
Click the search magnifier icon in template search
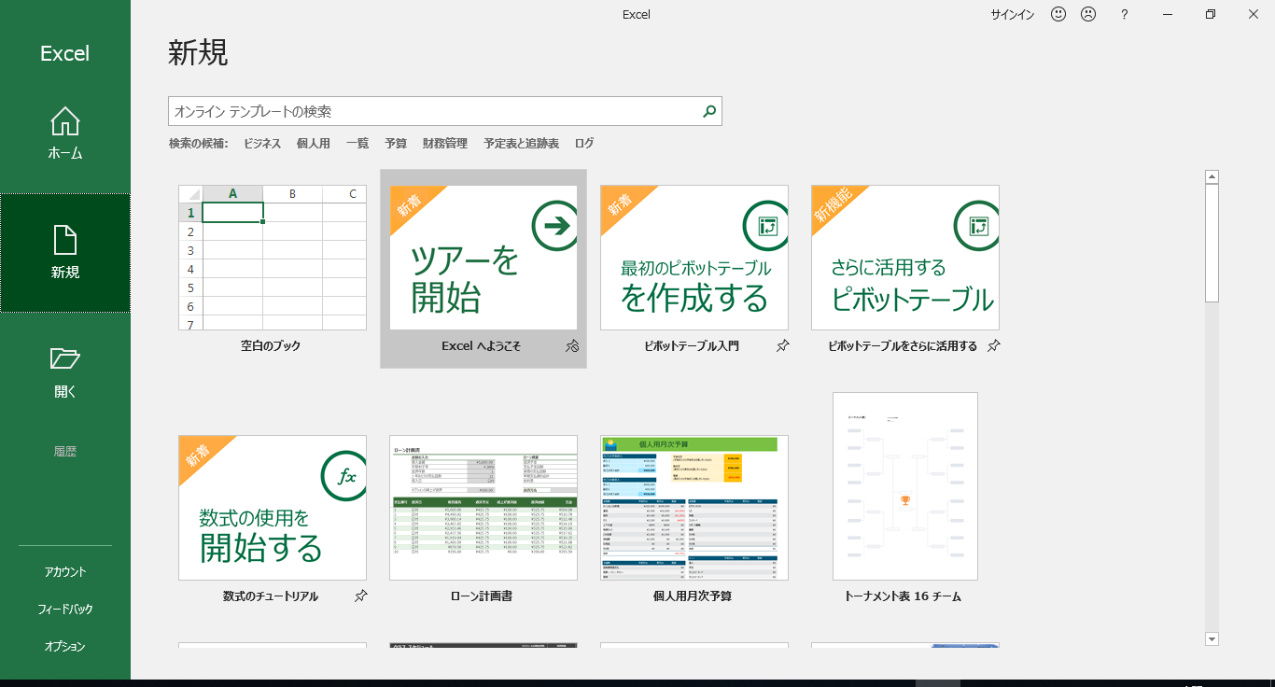pyautogui.click(x=709, y=111)
